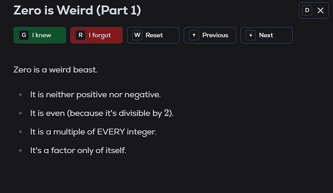The height and width of the screenshot is (193, 333).
Task: Click the R key badge icon
Action: (x=80, y=35)
